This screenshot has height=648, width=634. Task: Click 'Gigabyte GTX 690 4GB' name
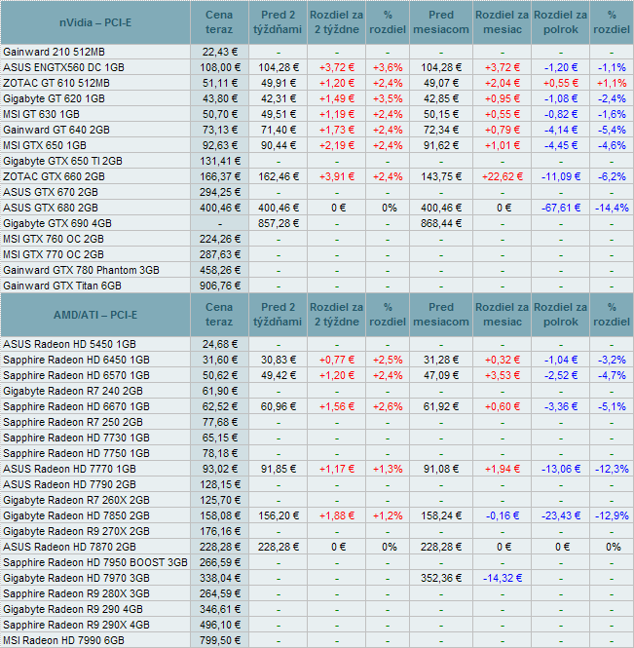(57, 223)
